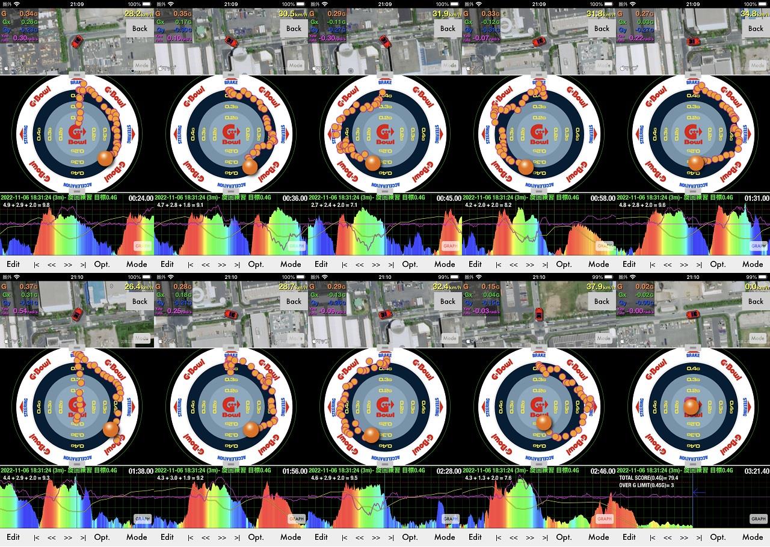
Task: Tap the GRAPH button in the 02:46.00 panel
Action: click(605, 519)
